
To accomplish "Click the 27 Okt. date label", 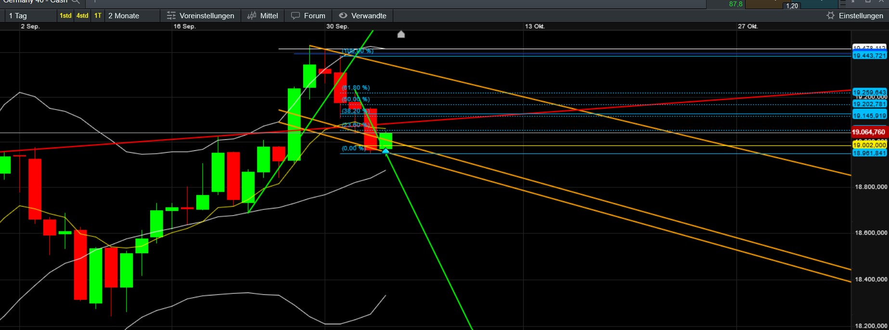I will [748, 26].
